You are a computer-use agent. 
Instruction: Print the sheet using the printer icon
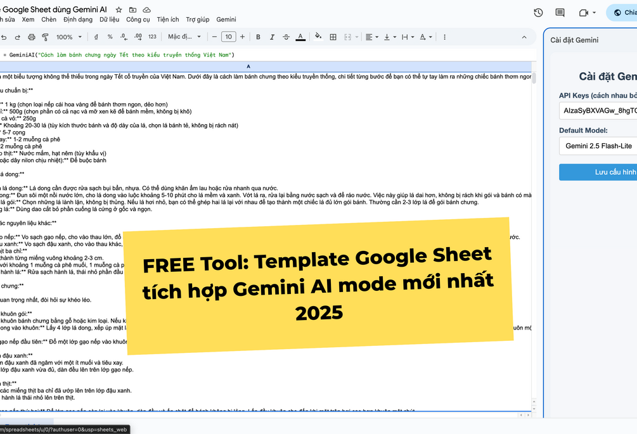[x=31, y=37]
